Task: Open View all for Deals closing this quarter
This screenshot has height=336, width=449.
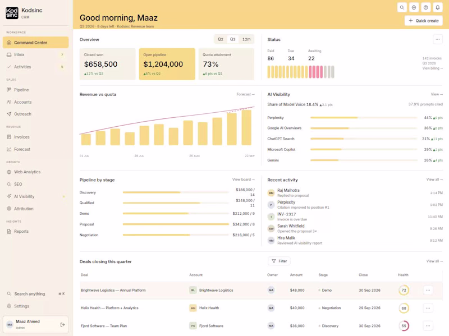Action: click(434, 261)
